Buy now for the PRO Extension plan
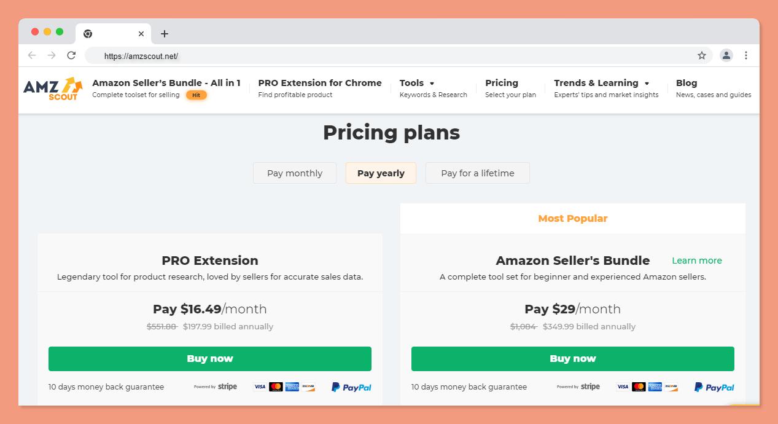The width and height of the screenshot is (778, 424). pos(210,359)
